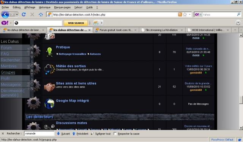The width and height of the screenshot is (243, 142).
Task: Expand the address bar URL dropdown
Action: pyautogui.click(x=190, y=14)
